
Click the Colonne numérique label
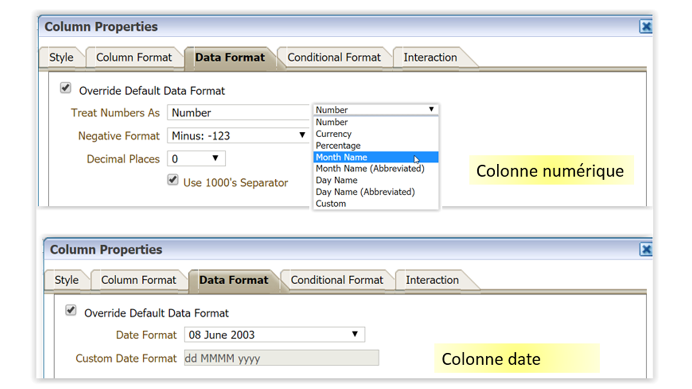(550, 171)
